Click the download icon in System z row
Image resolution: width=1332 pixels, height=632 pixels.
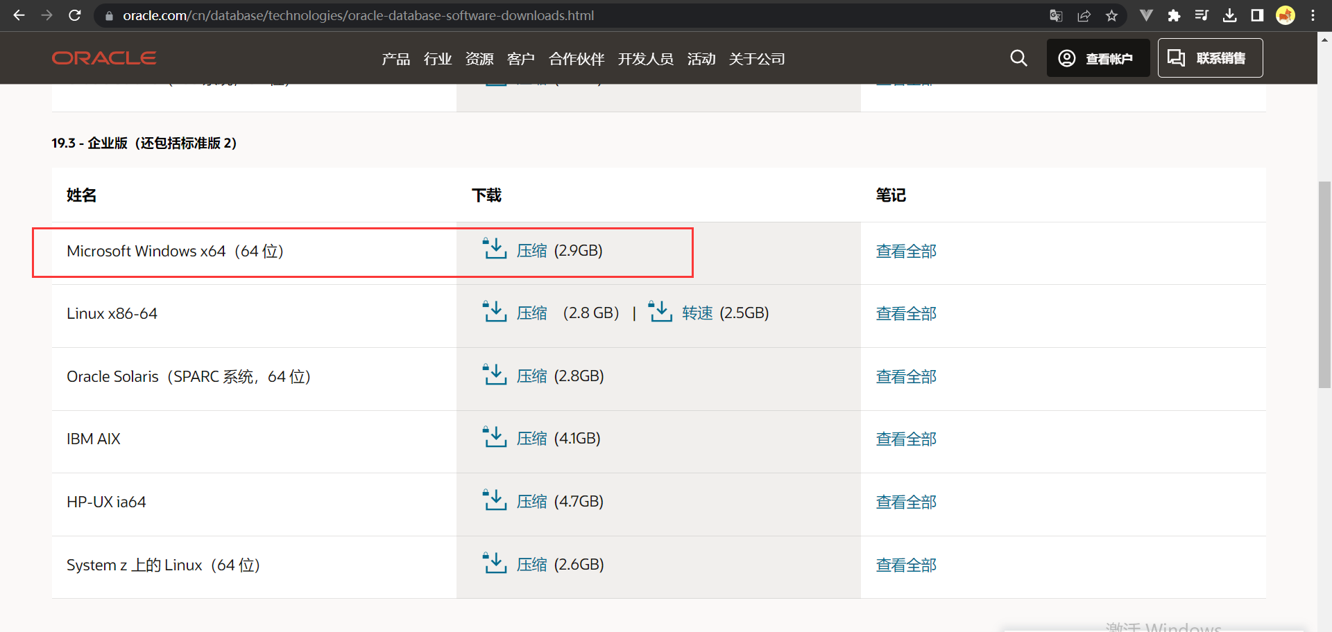click(x=495, y=563)
